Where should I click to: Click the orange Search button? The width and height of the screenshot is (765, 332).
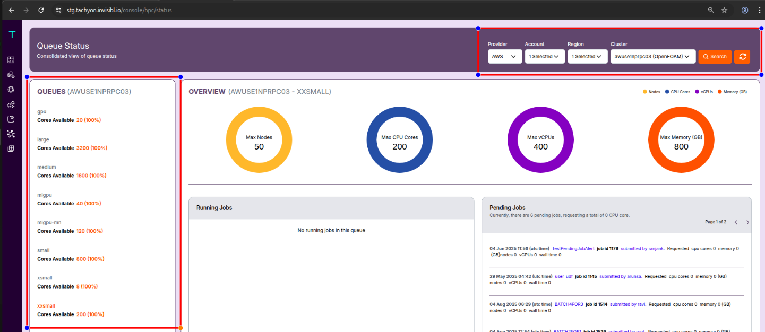pos(715,57)
